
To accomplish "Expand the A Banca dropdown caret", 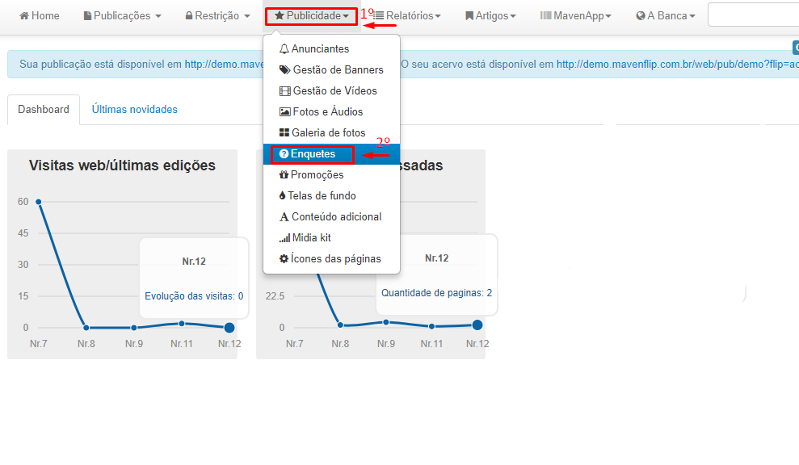I will [x=692, y=16].
